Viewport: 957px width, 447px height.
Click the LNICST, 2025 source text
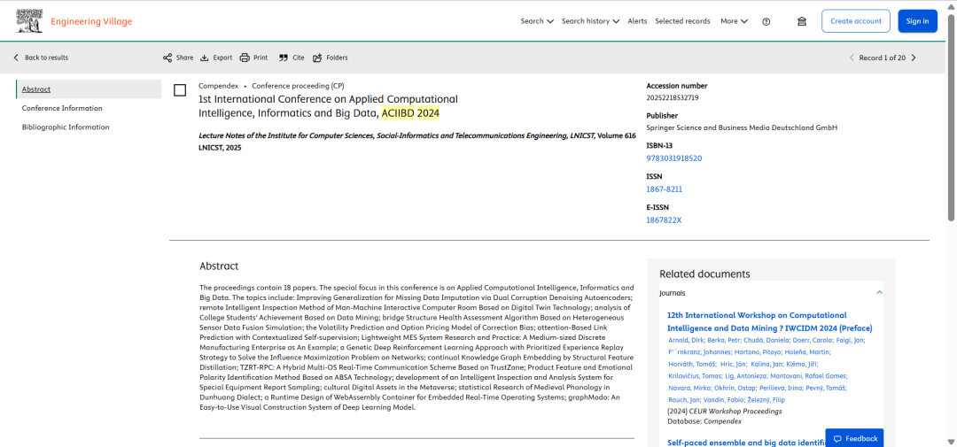tap(221, 148)
